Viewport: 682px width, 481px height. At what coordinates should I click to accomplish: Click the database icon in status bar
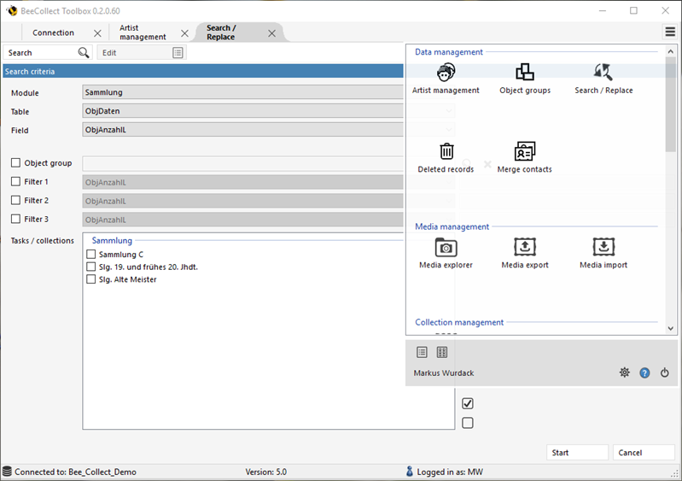[7, 472]
